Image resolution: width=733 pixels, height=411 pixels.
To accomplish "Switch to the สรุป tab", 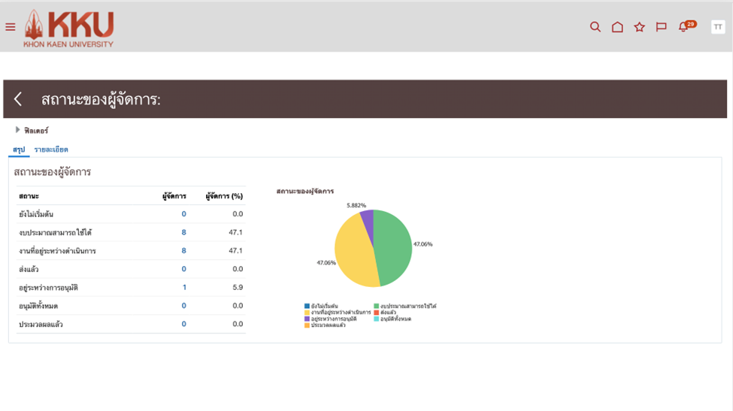I will click(x=19, y=150).
